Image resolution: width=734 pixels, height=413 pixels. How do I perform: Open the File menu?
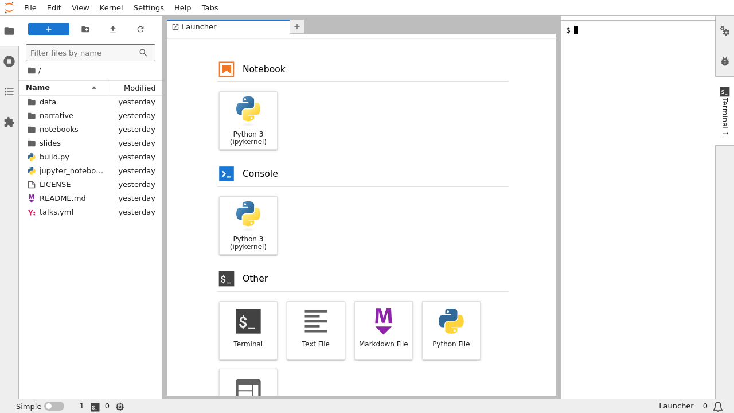[30, 8]
